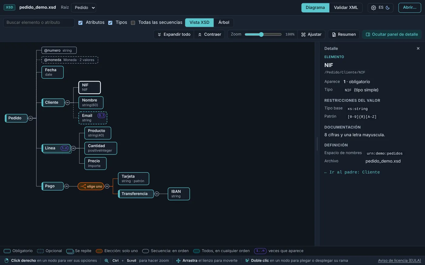425x265 pixels.
Task: Click the Expandir todo button
Action: (174, 35)
